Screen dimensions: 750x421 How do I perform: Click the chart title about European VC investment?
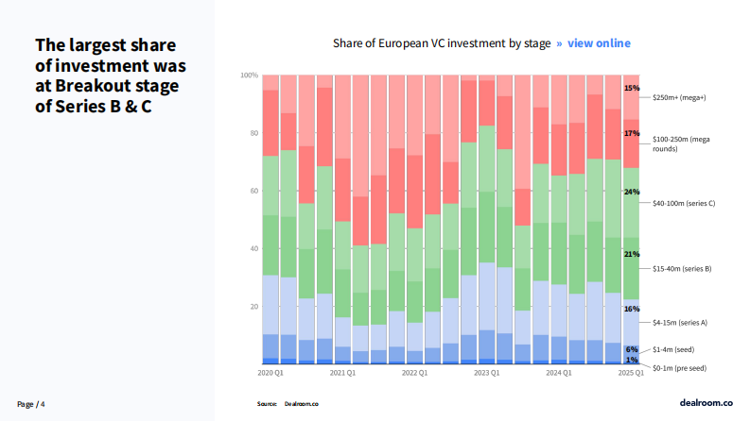coord(442,43)
